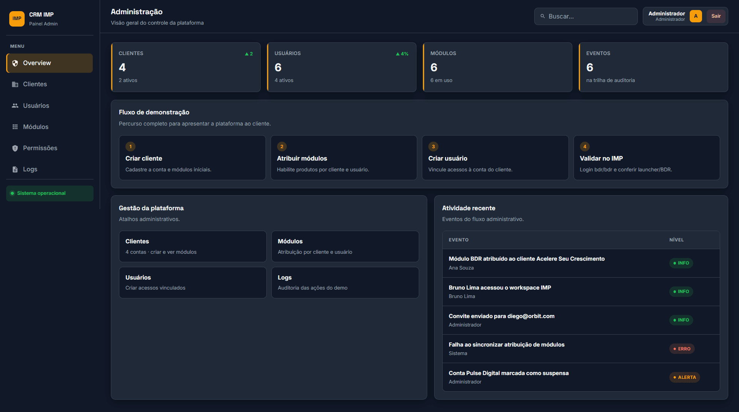The width and height of the screenshot is (739, 412).
Task: Click the MÓDULOS stat card
Action: 497,67
